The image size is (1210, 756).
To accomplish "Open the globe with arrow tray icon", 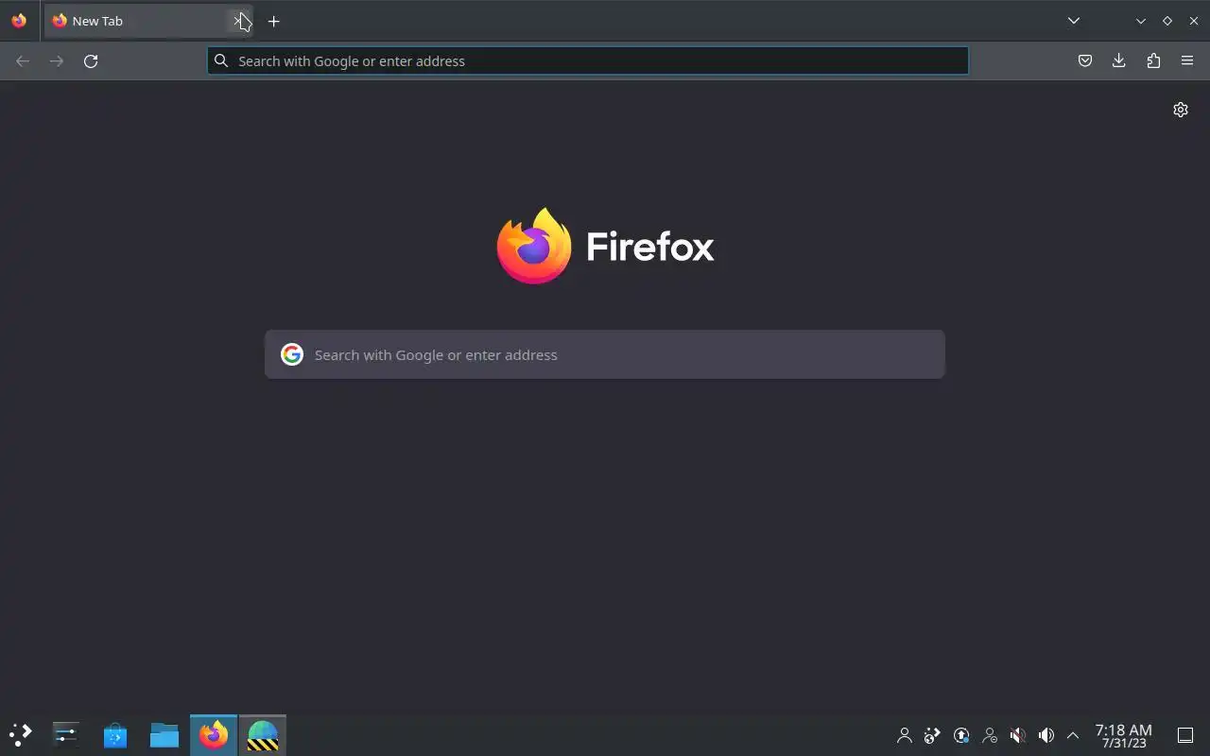I will 933,735.
